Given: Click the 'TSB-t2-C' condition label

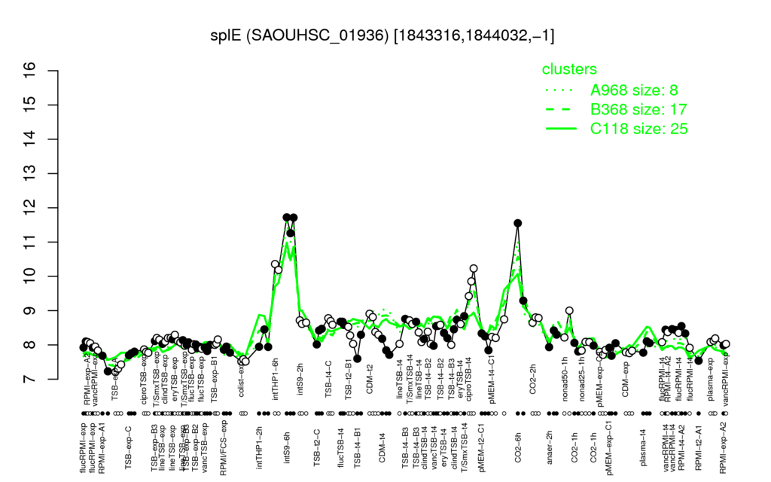Looking at the screenshot, I should coord(317,447).
